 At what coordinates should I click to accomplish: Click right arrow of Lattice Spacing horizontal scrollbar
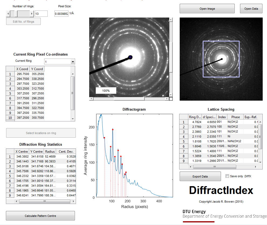(x=255, y=167)
